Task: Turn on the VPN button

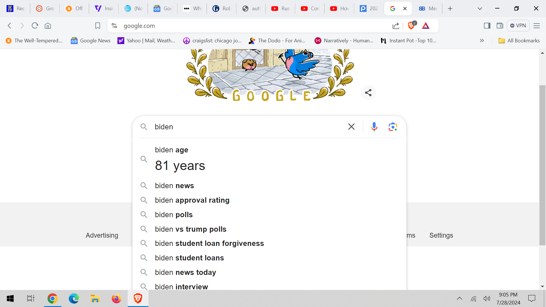Action: pyautogui.click(x=518, y=26)
